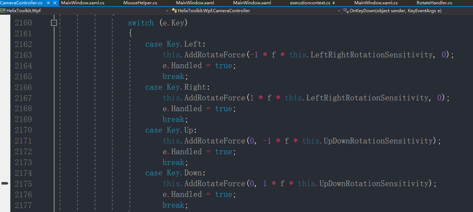Click the lock icon on executioncontext.cs tab
Viewport: 473px width, 212px height.
pyautogui.click(x=334, y=3)
